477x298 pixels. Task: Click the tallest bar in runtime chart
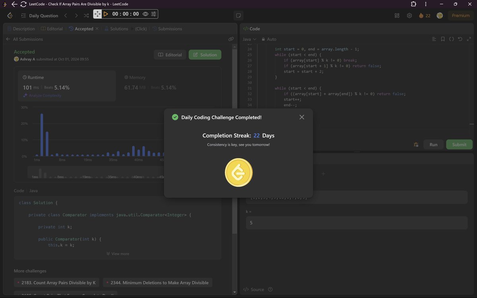coord(42,135)
